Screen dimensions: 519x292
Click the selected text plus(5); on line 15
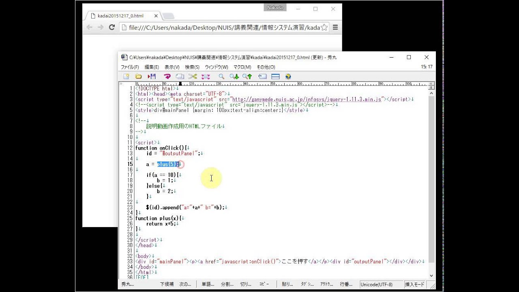[168, 164]
